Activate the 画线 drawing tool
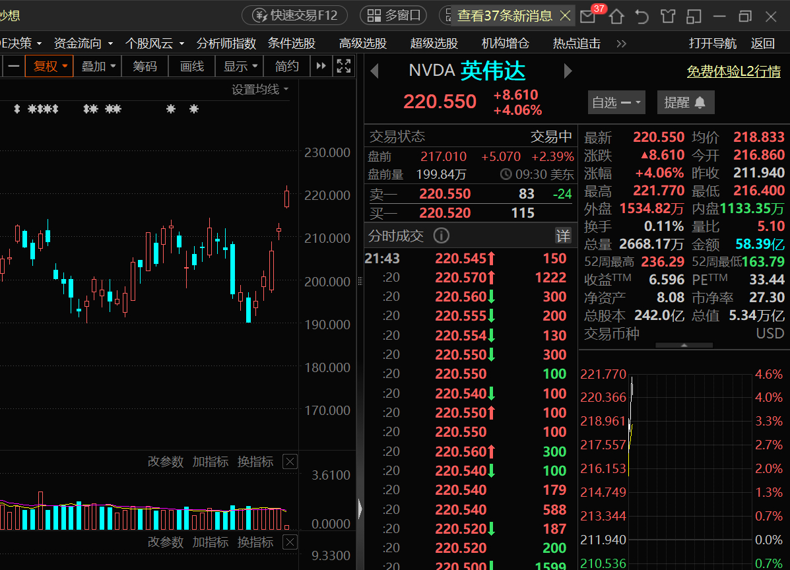This screenshot has width=790, height=570. coord(192,66)
